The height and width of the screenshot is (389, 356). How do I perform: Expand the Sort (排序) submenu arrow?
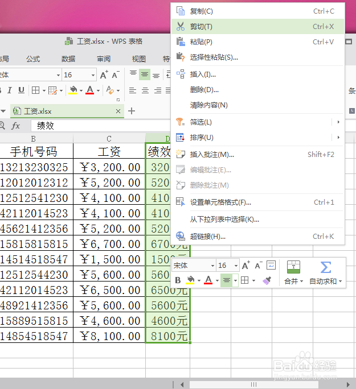pyautogui.click(x=338, y=138)
